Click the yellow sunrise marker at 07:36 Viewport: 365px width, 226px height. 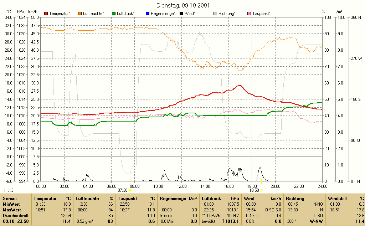[130, 190]
